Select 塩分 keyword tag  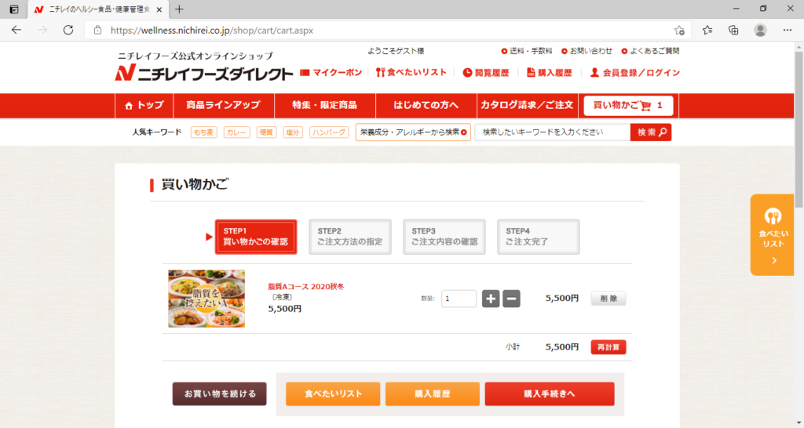coord(293,132)
